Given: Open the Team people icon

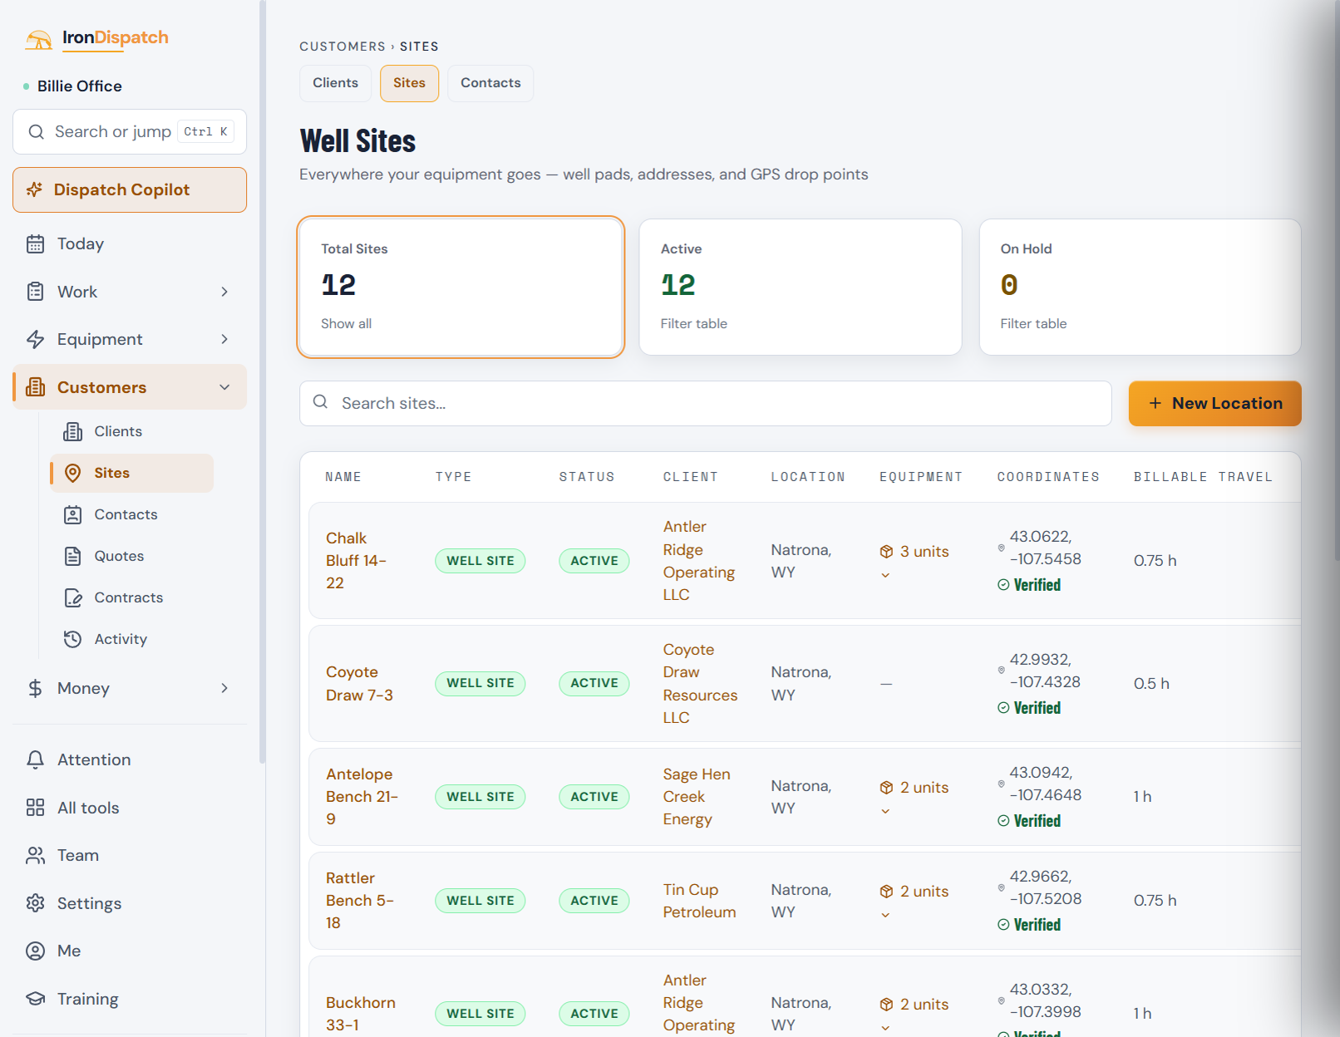Looking at the screenshot, I should pos(35,855).
